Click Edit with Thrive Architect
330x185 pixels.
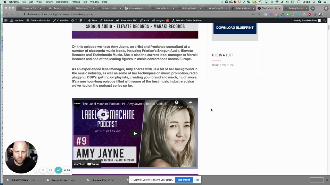click(x=187, y=21)
